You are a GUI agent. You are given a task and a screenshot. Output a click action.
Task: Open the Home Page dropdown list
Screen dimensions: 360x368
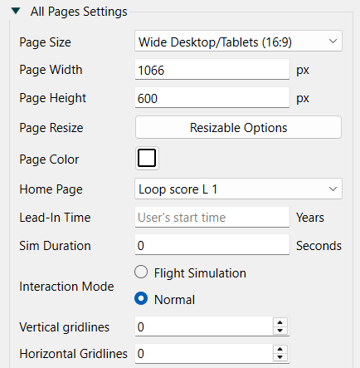238,189
